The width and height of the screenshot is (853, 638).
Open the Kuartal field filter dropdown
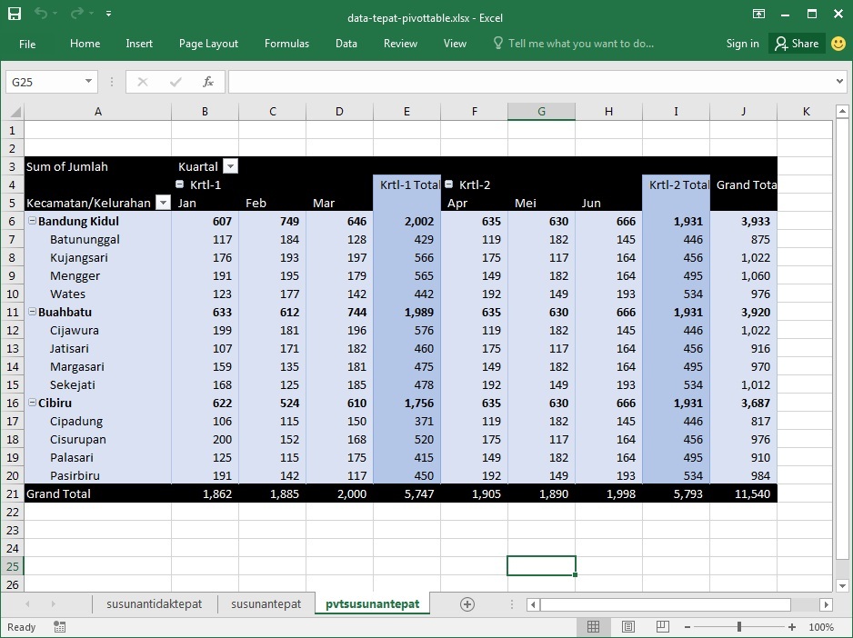tap(230, 166)
